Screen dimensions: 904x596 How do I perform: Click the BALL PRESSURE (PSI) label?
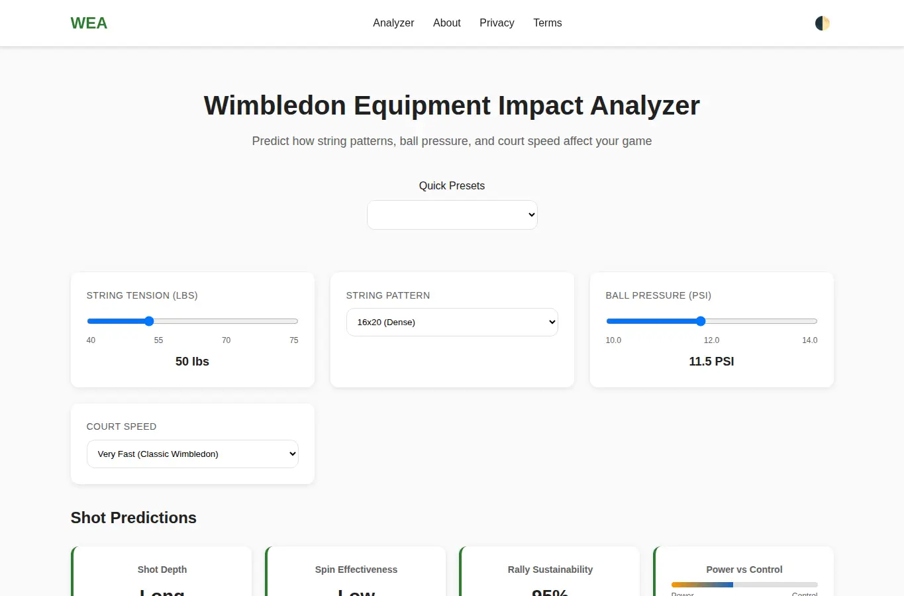(x=658, y=295)
